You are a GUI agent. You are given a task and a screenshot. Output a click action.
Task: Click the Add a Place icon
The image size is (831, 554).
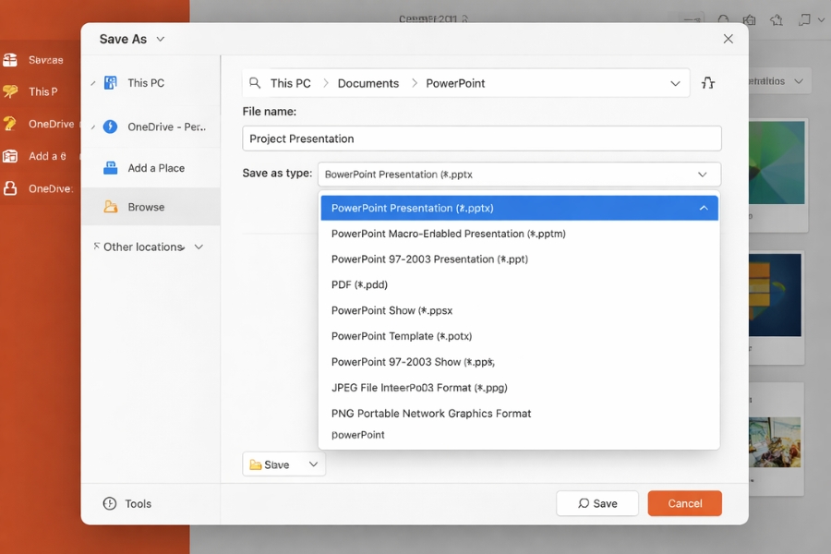coord(111,168)
